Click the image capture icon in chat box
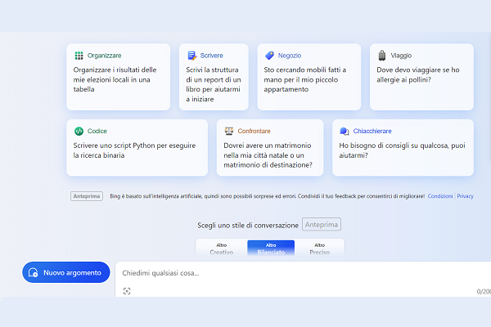The image size is (491, 327). click(127, 291)
